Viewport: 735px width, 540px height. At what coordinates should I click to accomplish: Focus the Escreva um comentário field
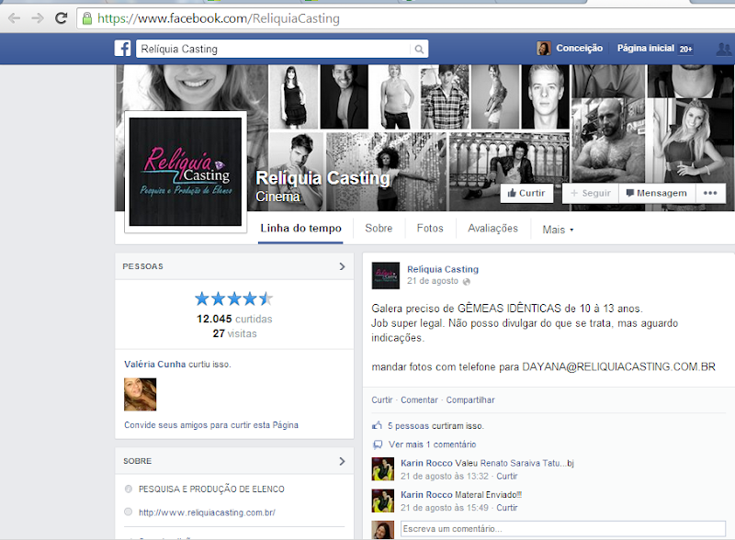[563, 529]
